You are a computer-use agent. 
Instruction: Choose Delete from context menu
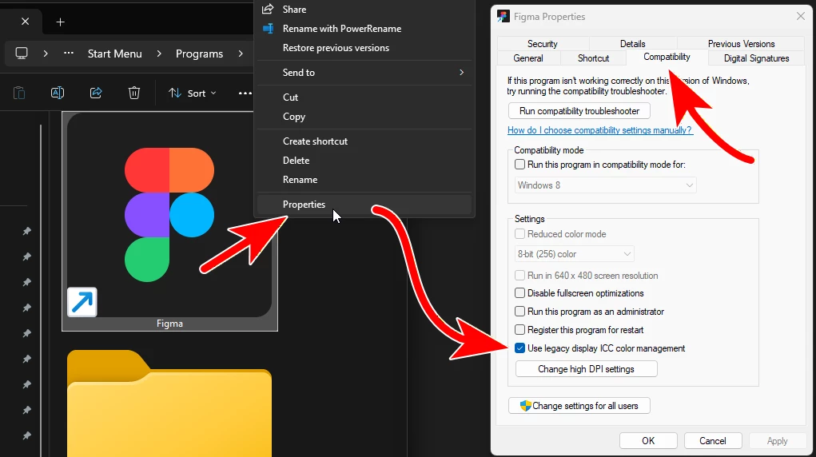tap(297, 161)
